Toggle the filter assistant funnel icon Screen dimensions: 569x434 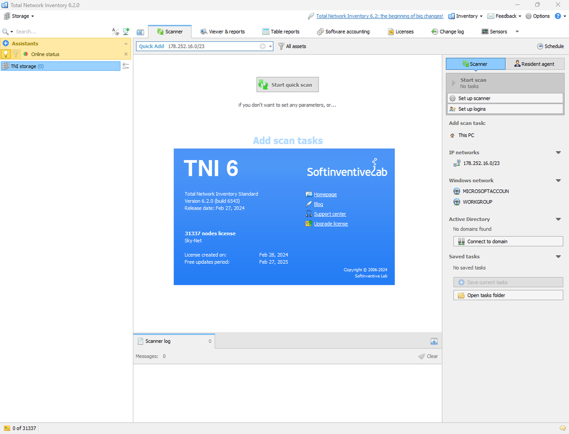click(16, 54)
